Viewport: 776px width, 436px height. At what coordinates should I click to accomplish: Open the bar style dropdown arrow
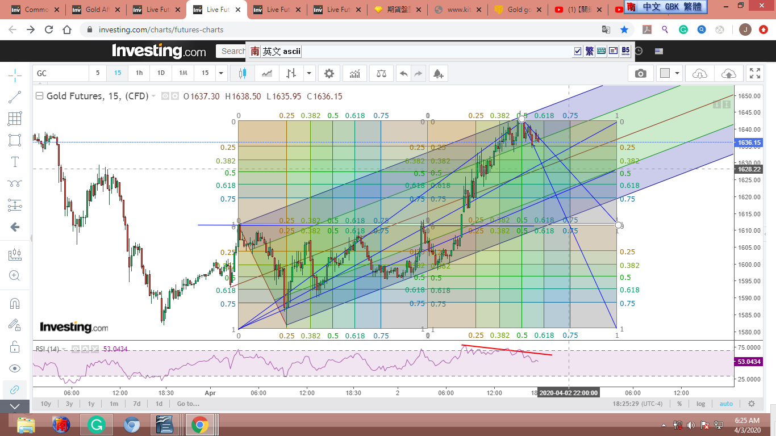(x=309, y=73)
